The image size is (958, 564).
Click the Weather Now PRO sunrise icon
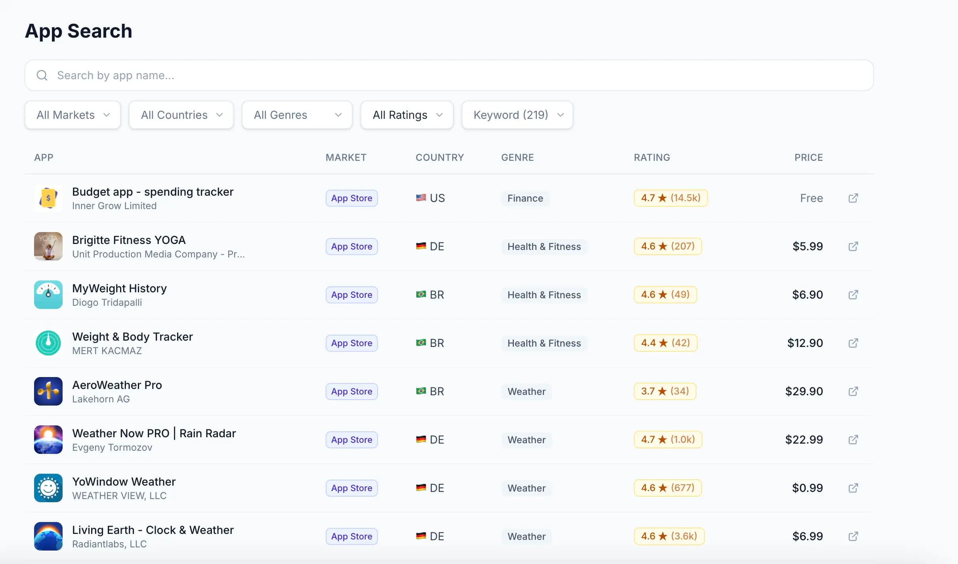(48, 440)
